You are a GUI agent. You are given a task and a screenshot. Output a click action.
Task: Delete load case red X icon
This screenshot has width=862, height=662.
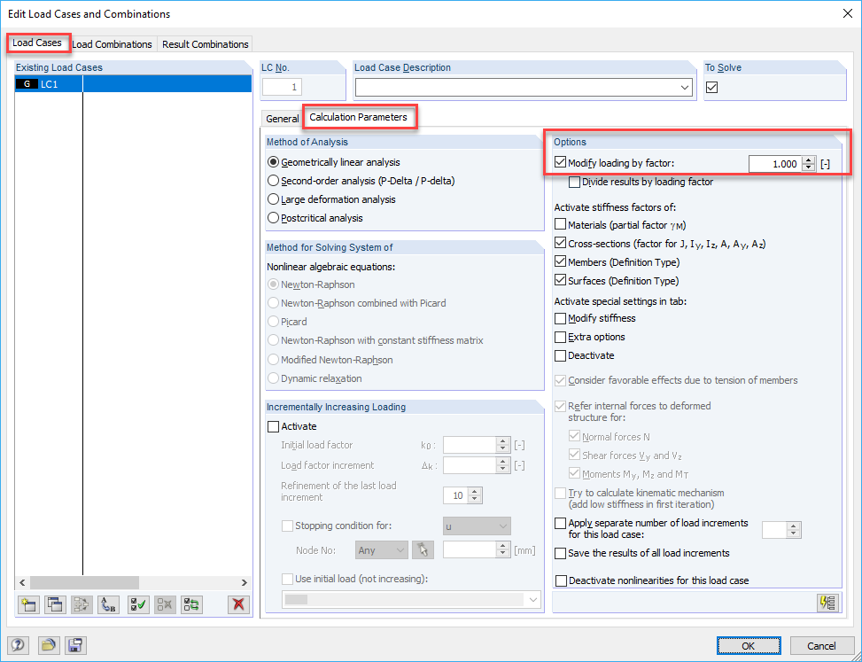pos(238,604)
